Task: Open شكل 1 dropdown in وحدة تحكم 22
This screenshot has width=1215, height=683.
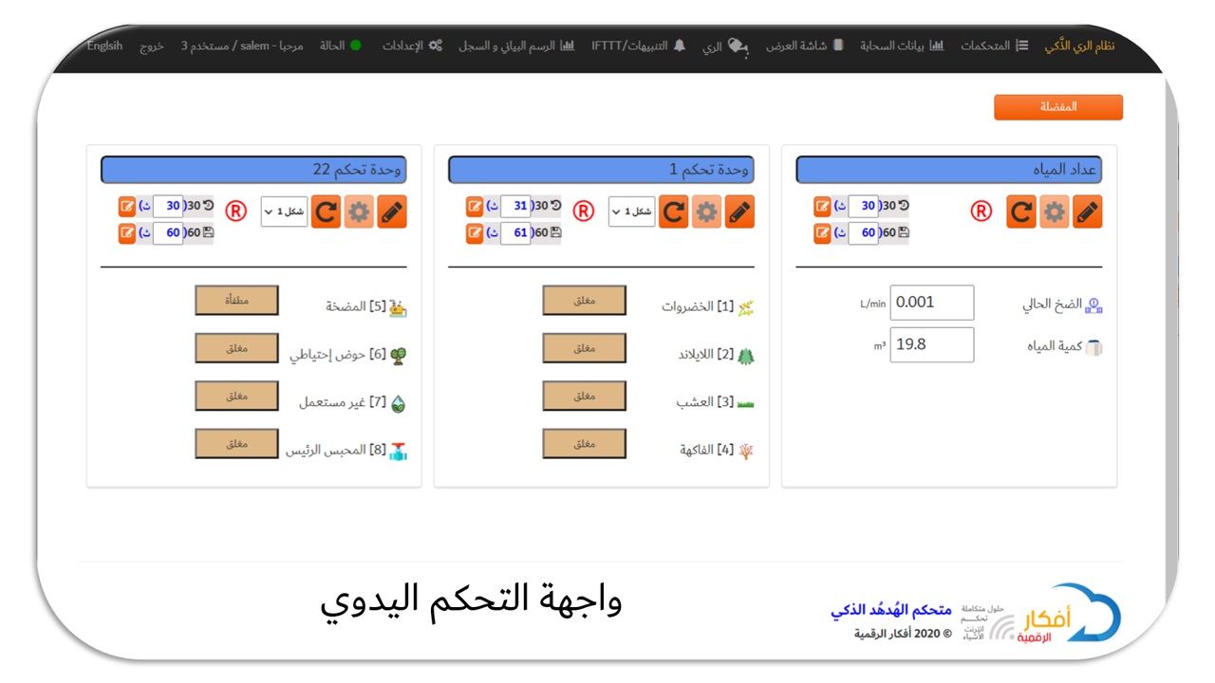Action: [284, 212]
